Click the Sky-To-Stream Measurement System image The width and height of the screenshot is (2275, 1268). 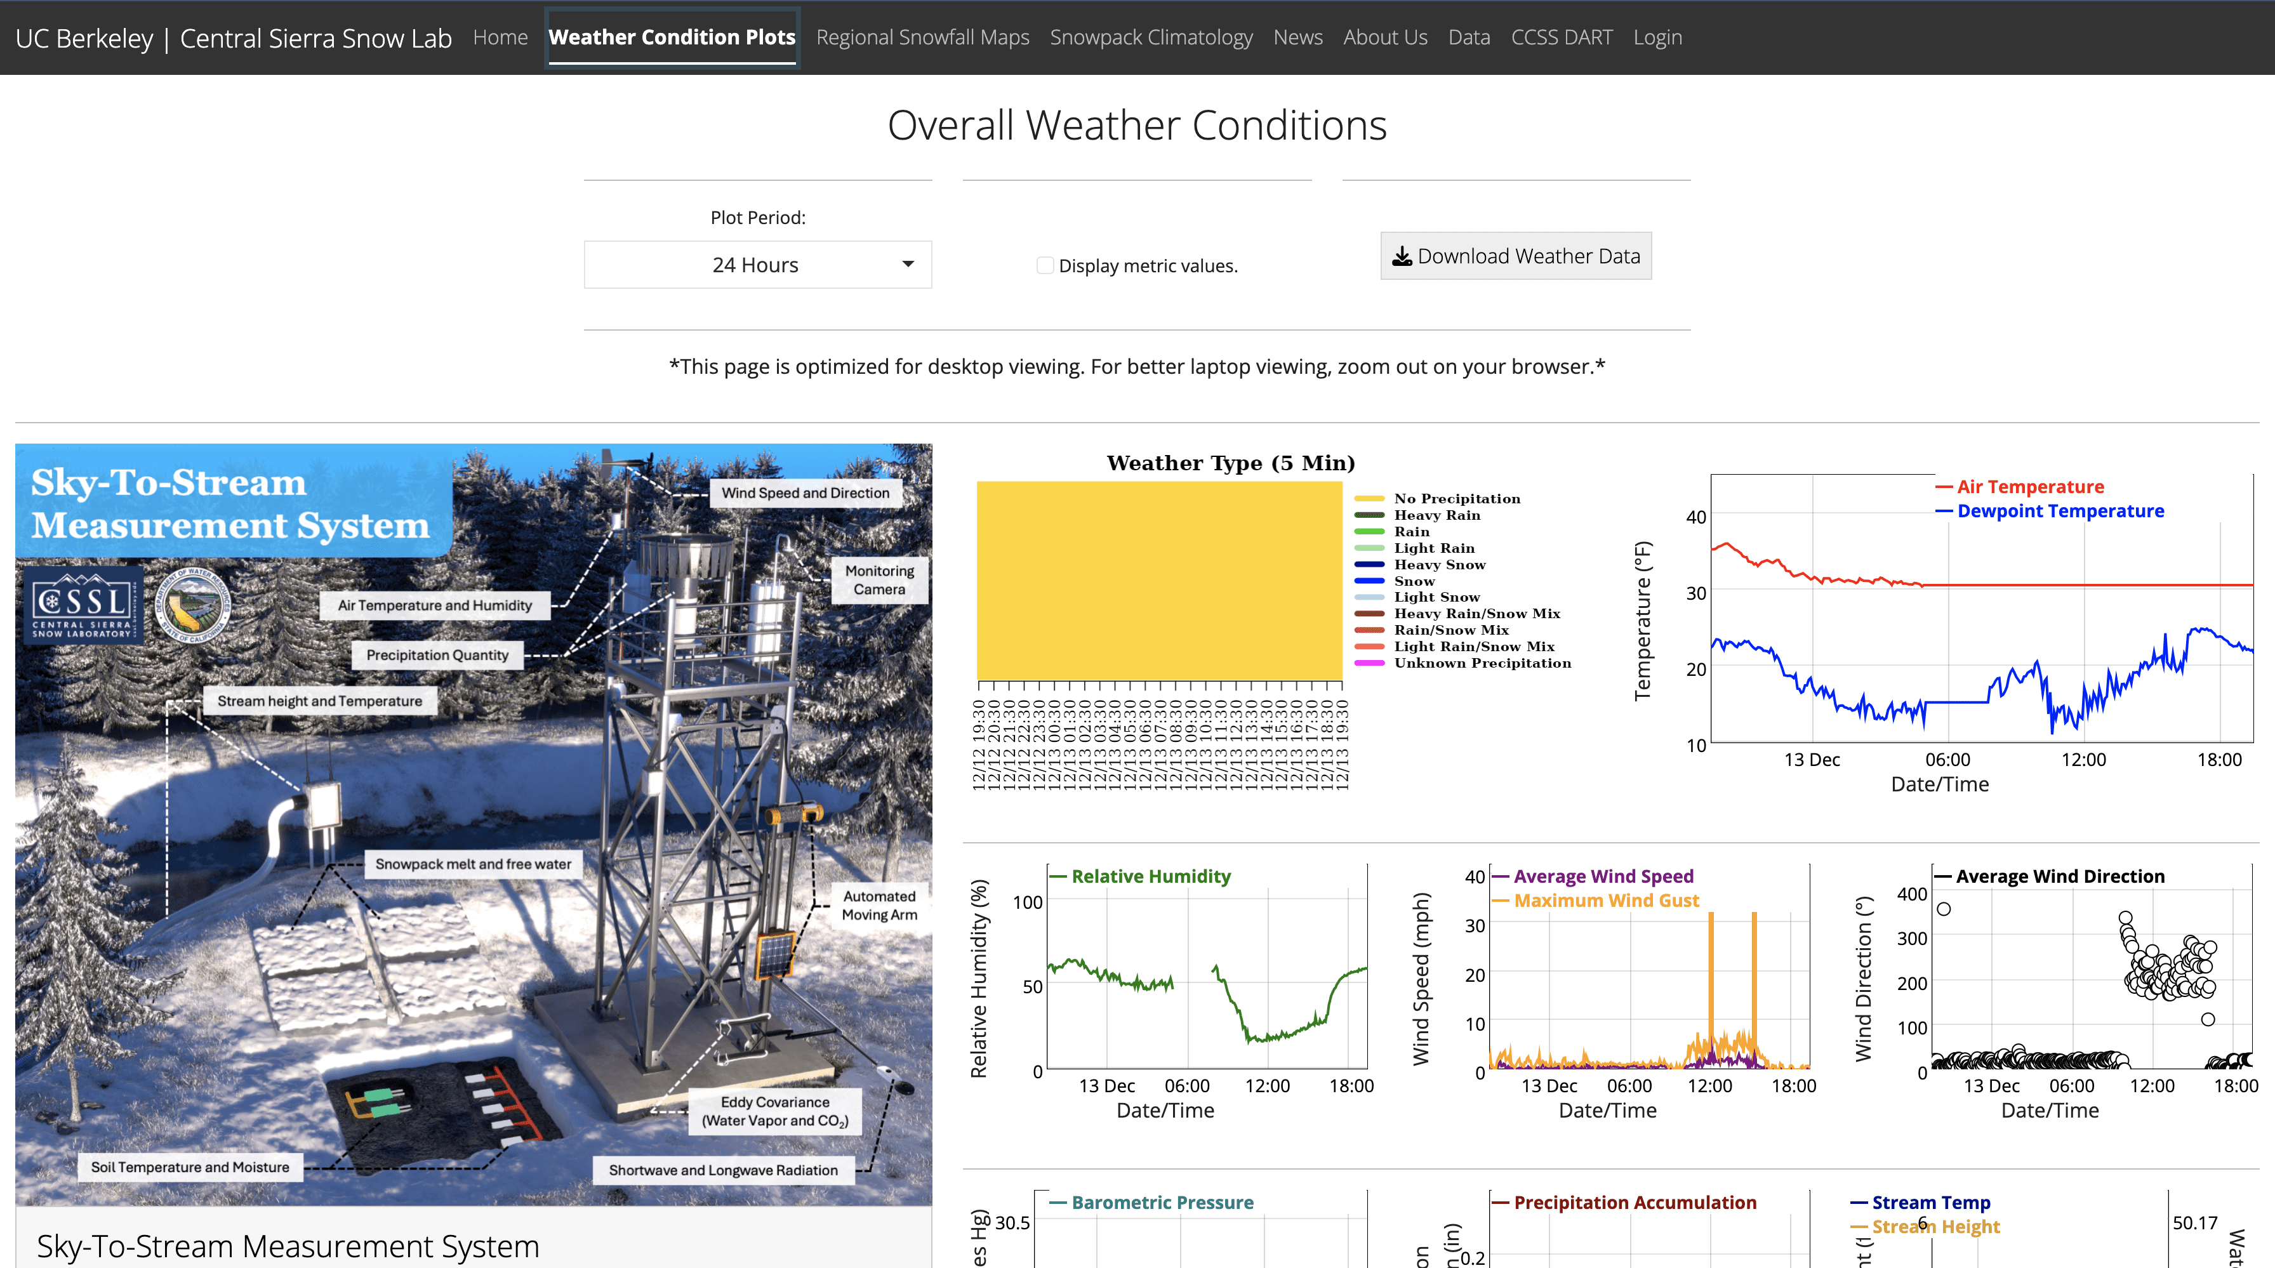[x=474, y=825]
